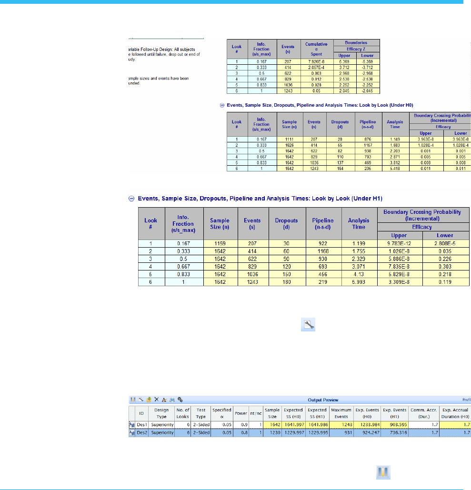This screenshot has height=490, width=471.
Task: Click Des2 Power value 0.8
Action: pyautogui.click(x=241, y=433)
